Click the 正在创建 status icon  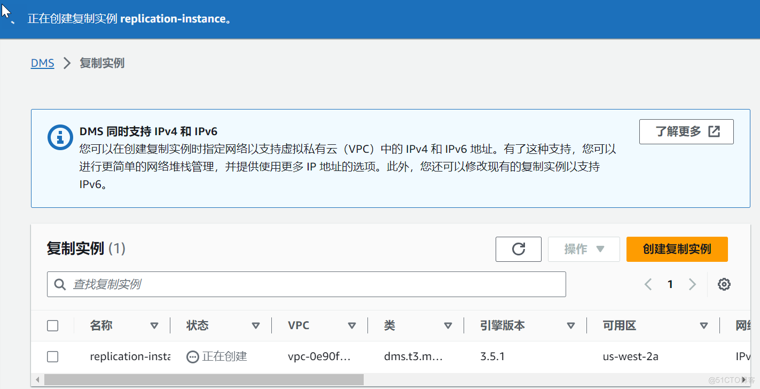coord(192,357)
